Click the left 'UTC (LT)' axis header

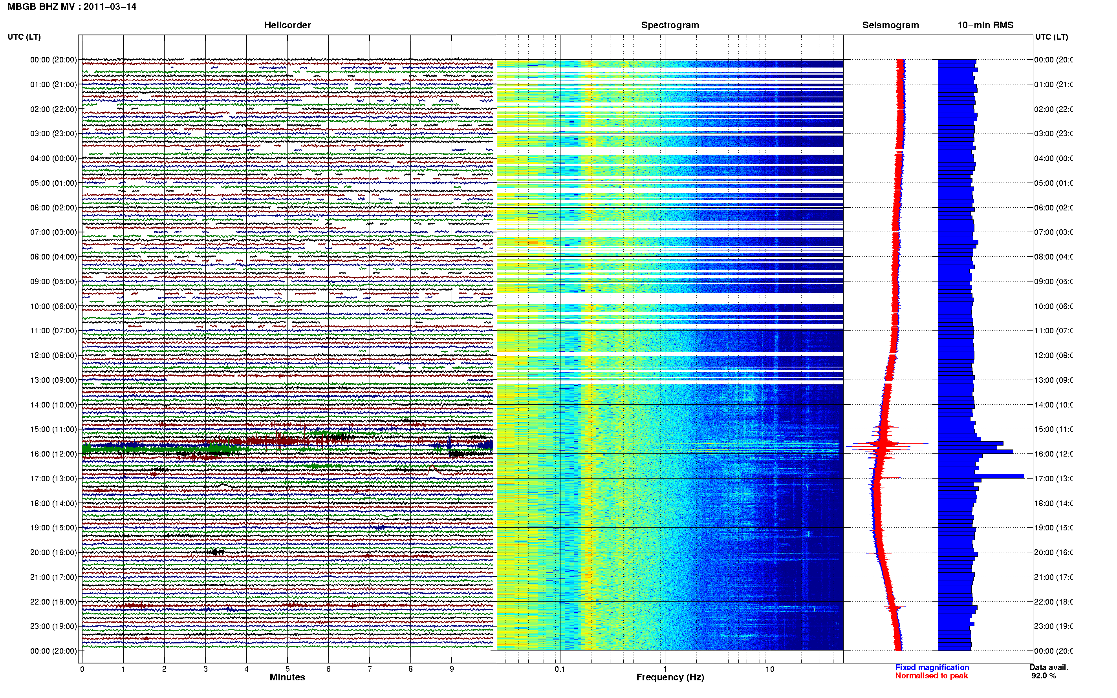click(24, 37)
